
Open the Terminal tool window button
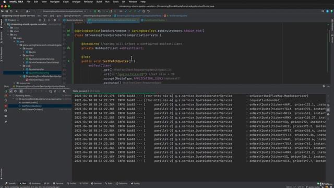tap(58, 183)
